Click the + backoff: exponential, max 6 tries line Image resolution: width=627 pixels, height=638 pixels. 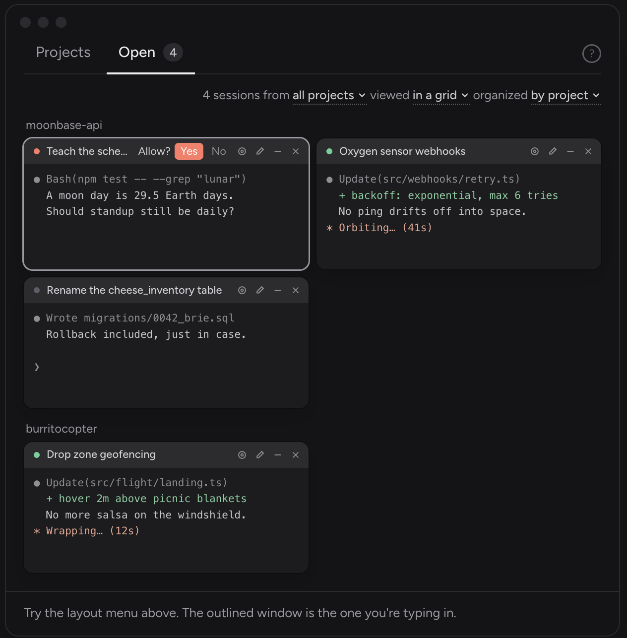448,195
